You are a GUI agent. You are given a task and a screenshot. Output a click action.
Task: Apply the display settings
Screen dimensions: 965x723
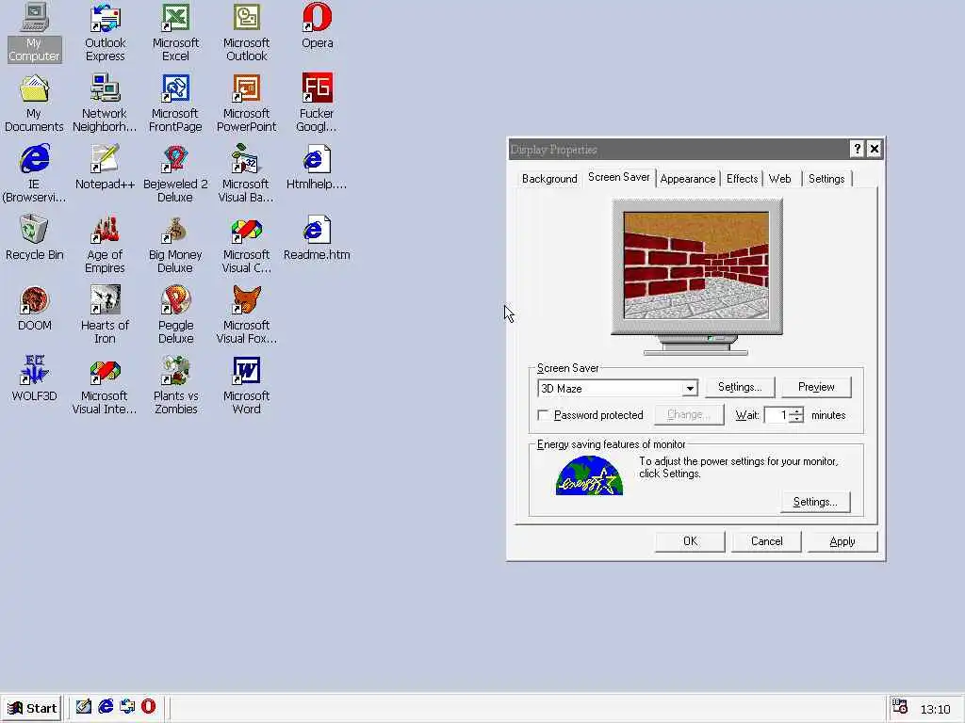coord(842,541)
